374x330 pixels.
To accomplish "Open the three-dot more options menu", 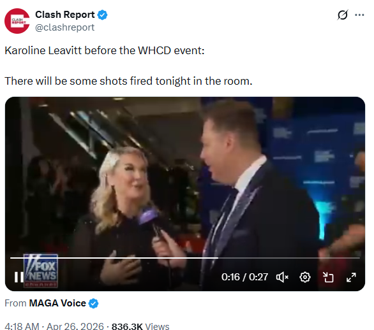I will click(x=359, y=15).
